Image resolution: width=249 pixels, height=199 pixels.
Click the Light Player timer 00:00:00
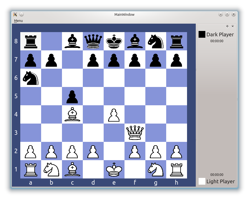tap(217, 175)
